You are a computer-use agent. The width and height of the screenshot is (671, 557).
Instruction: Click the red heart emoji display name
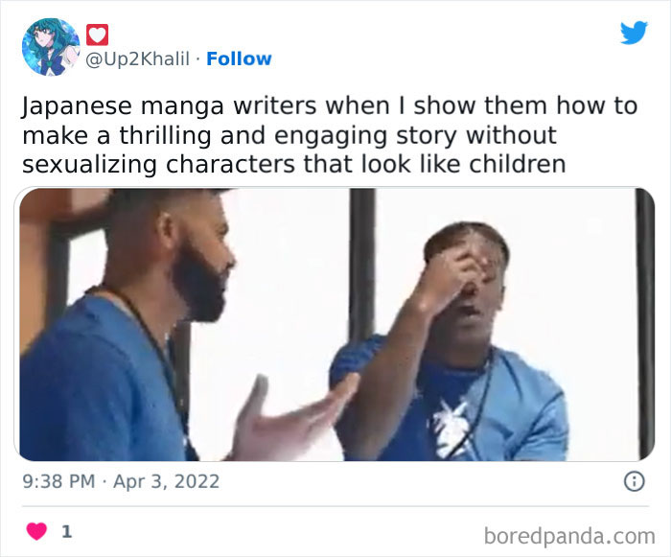[x=97, y=35]
